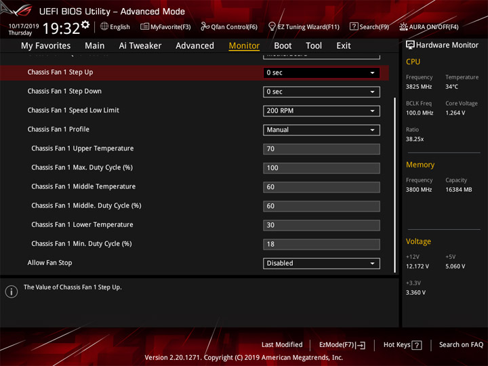Click the Hardware Monitor screen icon
This screenshot has width=488, height=366.
tap(410, 45)
